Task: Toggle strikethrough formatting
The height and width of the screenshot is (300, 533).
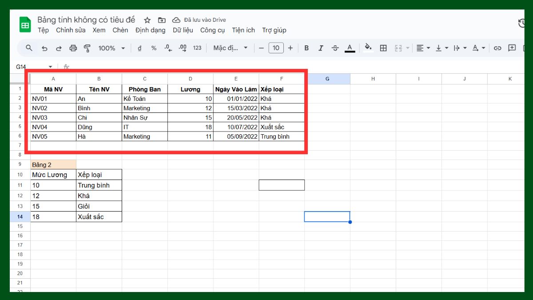Action: (335, 48)
